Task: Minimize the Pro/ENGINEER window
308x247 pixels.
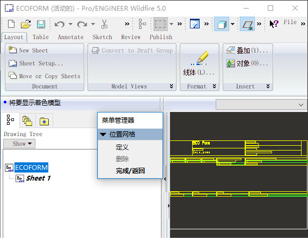Action: pyautogui.click(x=246, y=8)
